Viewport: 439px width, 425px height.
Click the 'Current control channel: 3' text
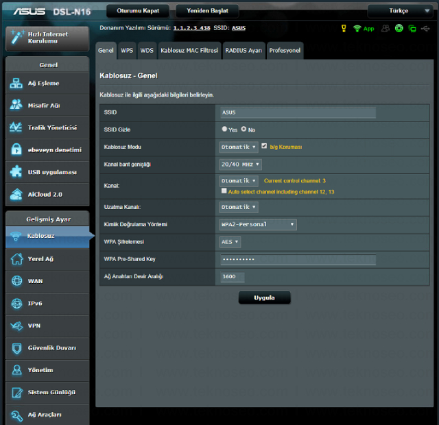[295, 181]
